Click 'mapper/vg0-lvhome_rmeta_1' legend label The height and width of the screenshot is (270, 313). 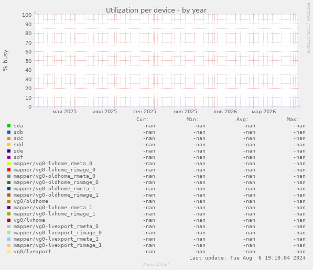pyautogui.click(x=53, y=208)
